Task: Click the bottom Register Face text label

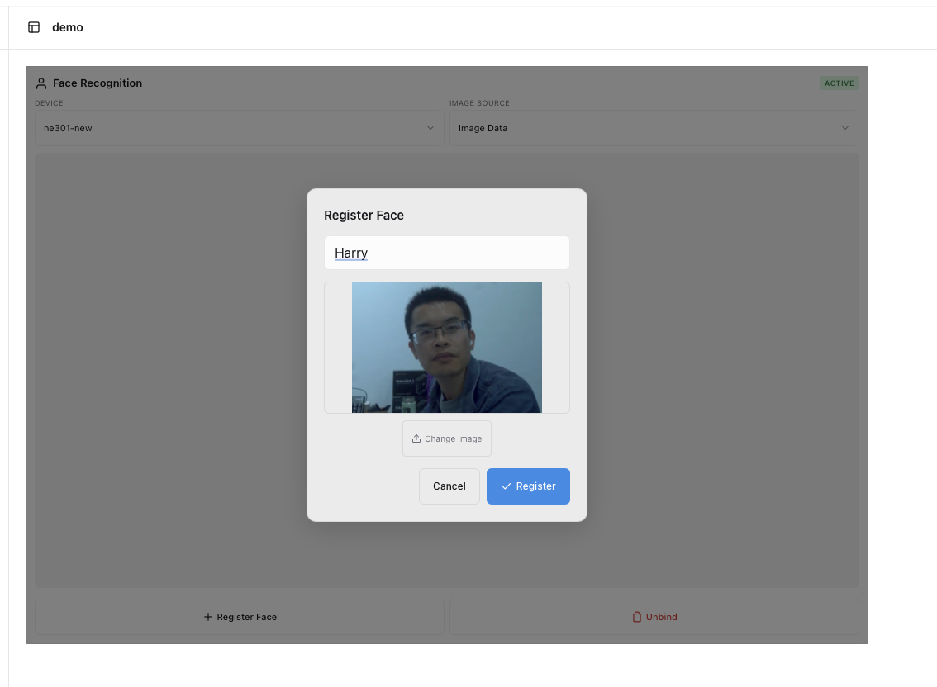Action: pyautogui.click(x=246, y=617)
